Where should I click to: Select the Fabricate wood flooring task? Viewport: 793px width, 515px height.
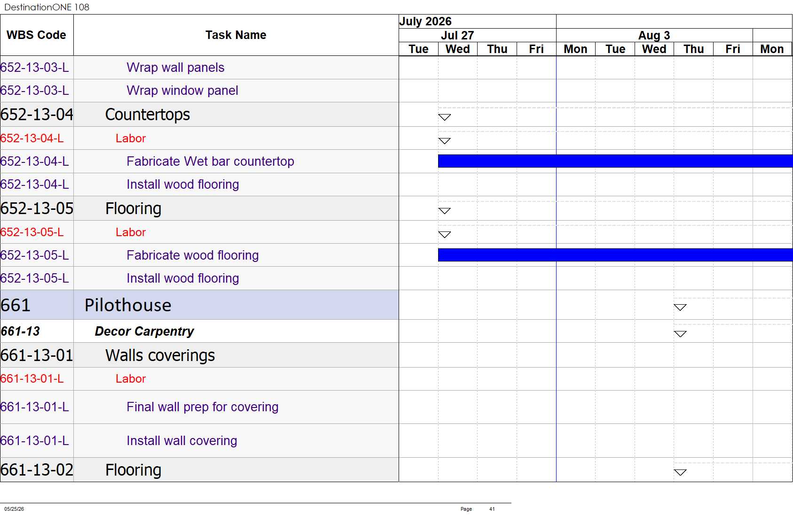point(193,255)
